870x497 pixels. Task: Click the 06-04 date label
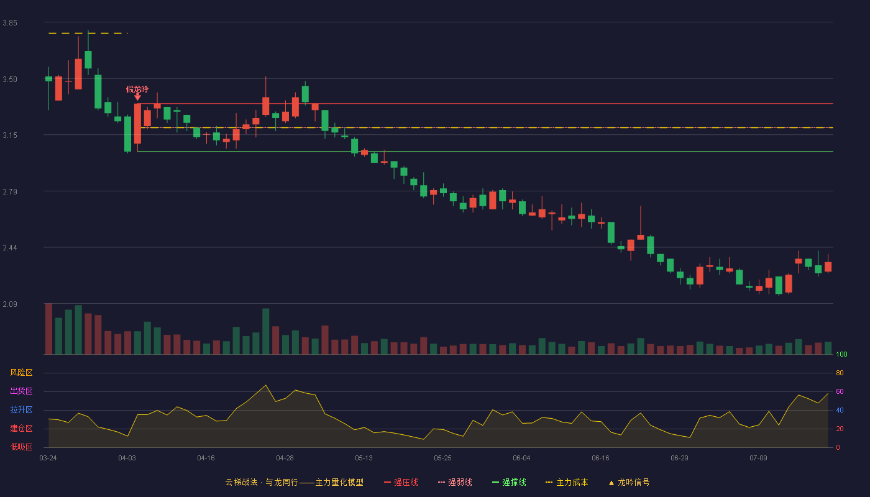pos(521,458)
